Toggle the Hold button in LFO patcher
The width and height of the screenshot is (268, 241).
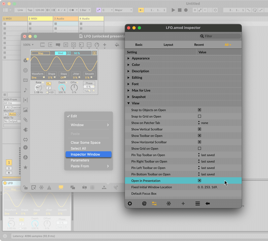87,91
